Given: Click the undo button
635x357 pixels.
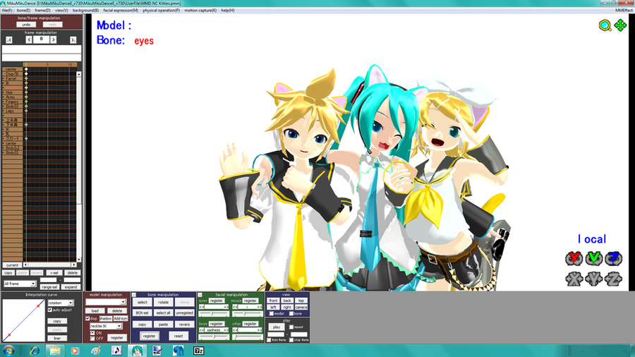Looking at the screenshot, I should click(26, 25).
